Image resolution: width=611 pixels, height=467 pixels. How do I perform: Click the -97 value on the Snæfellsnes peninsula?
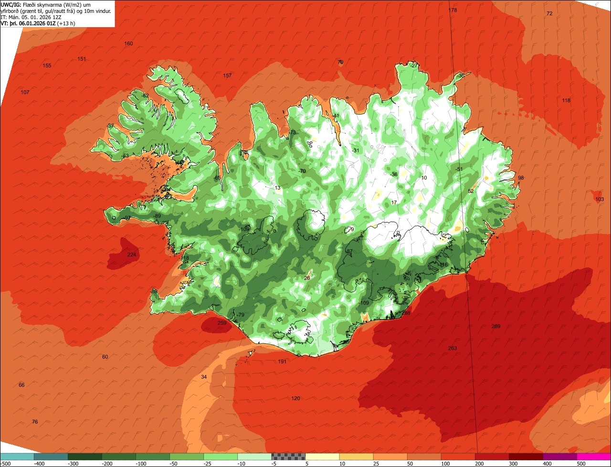[127, 218]
